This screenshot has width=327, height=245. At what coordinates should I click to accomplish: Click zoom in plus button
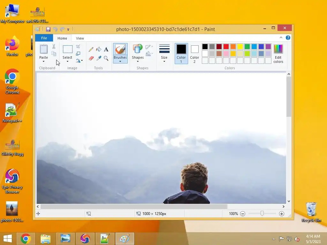282,214
